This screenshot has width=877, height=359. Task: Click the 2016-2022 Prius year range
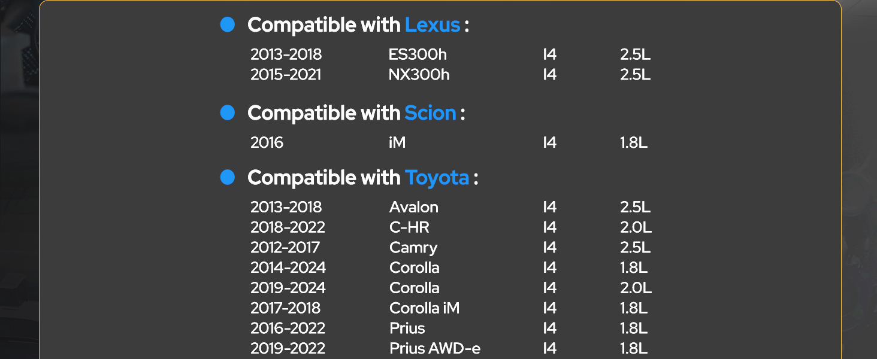(288, 328)
